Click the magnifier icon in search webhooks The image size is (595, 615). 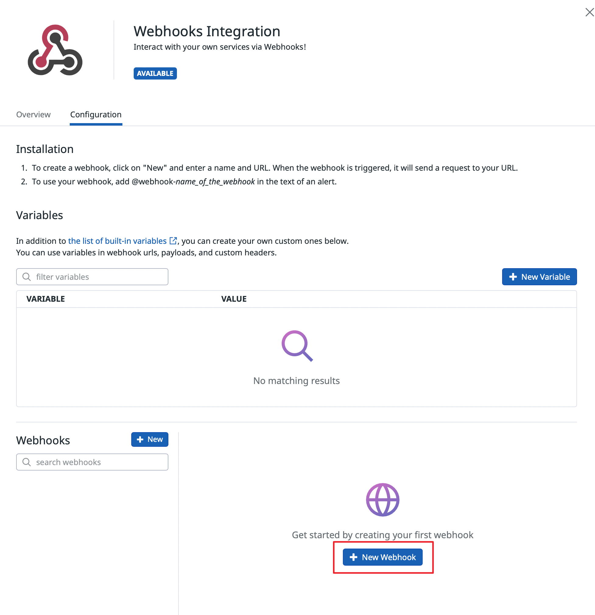[27, 462]
